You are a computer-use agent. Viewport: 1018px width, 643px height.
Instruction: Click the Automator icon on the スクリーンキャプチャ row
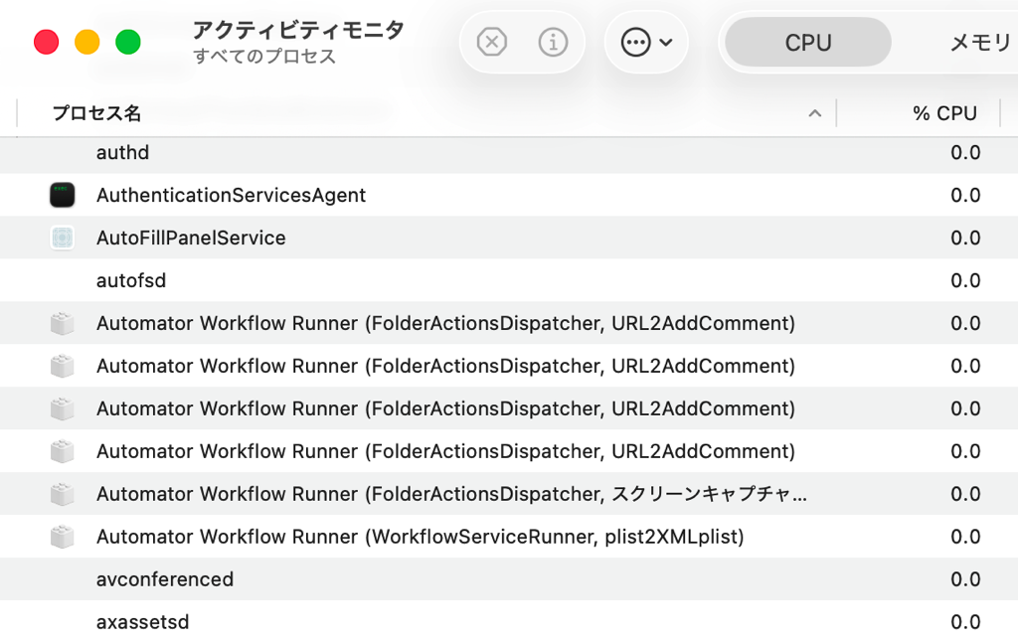63,494
